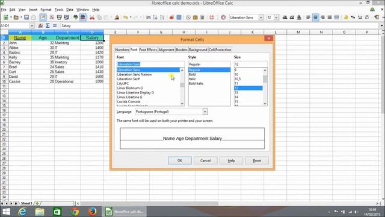
Task: Click the dialog Help button
Action: coord(231,161)
